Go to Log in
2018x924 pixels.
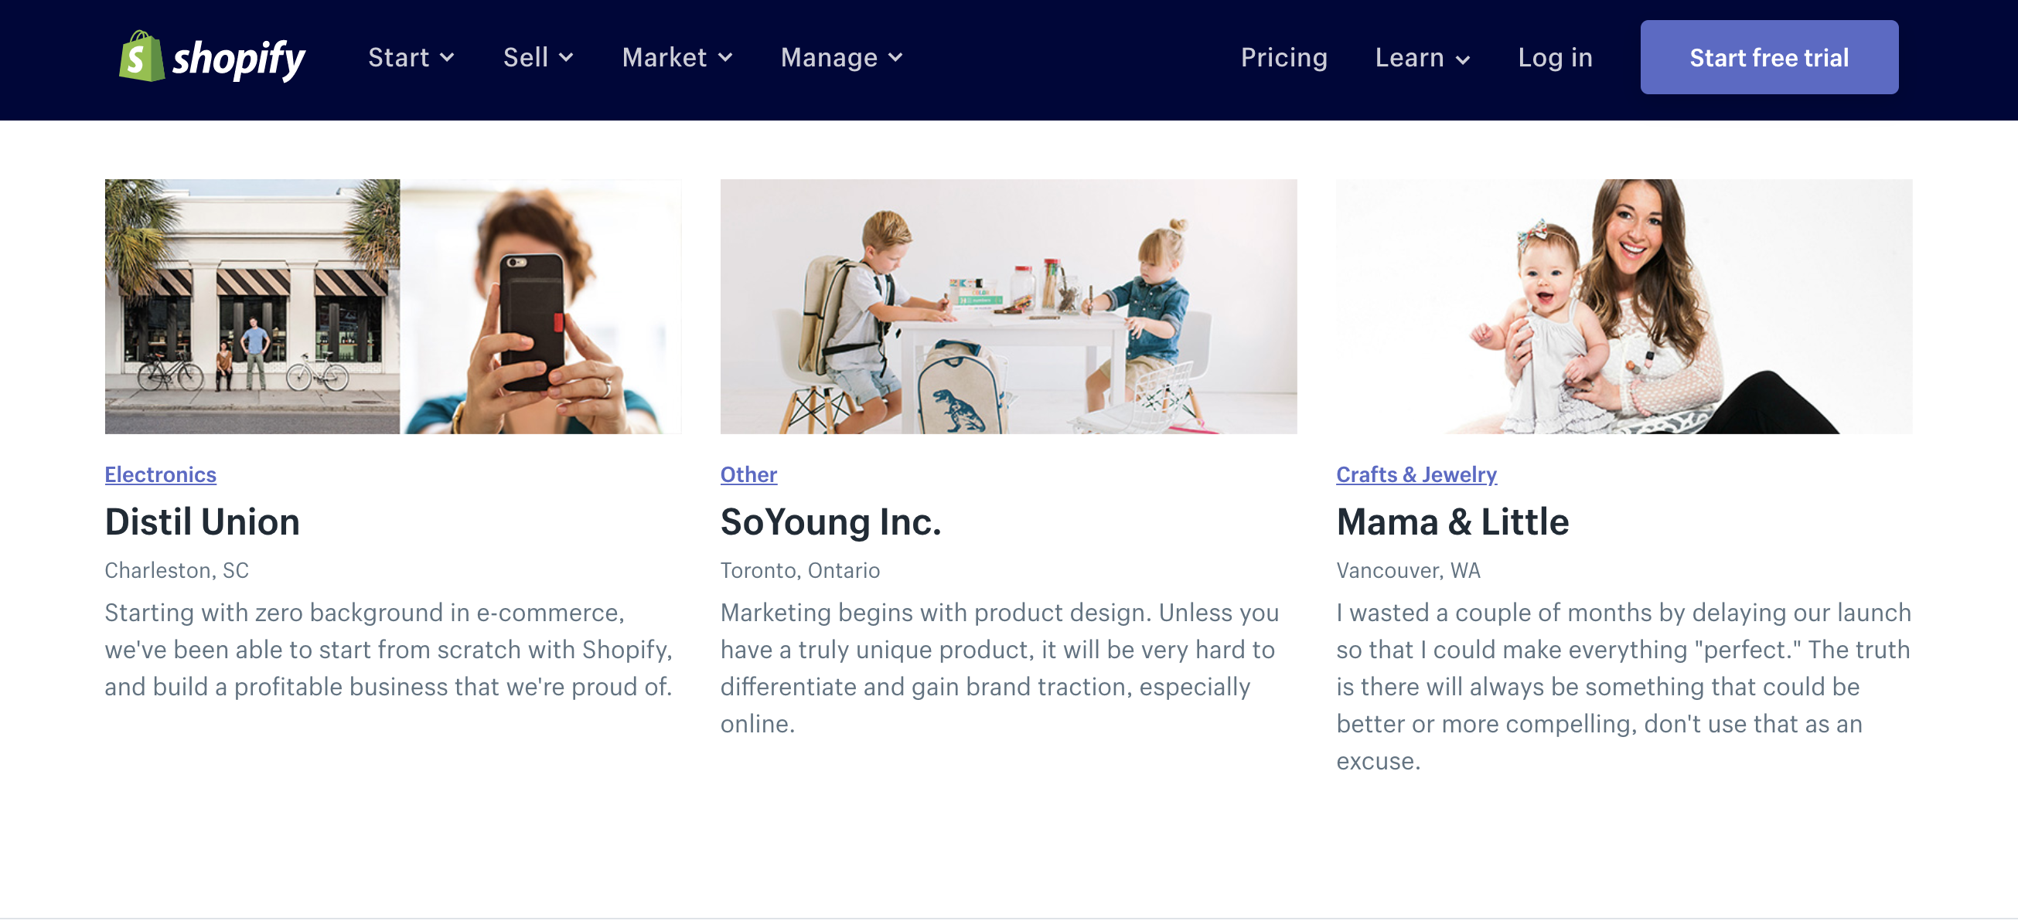tap(1554, 58)
